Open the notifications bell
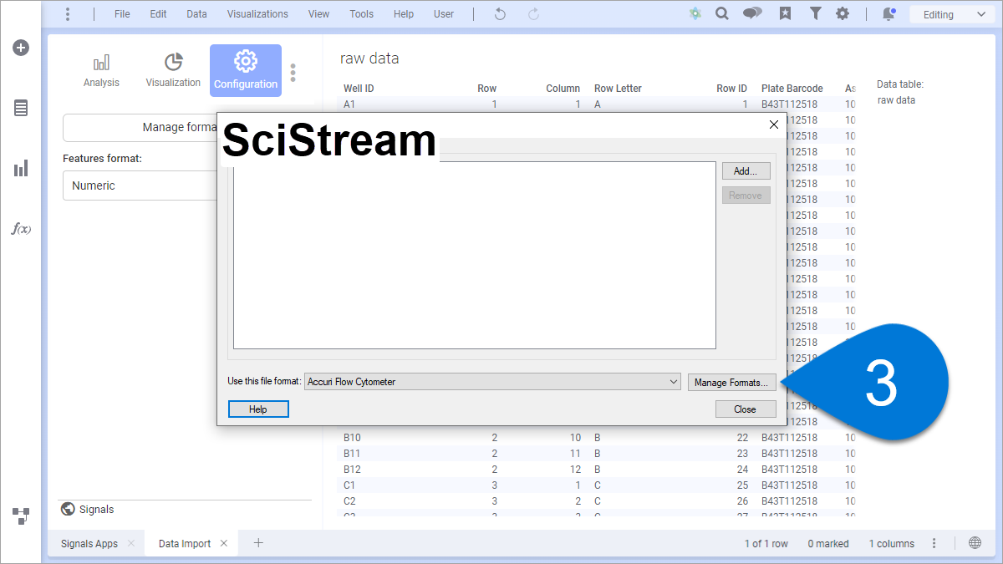Image resolution: width=1003 pixels, height=564 pixels. tap(888, 14)
